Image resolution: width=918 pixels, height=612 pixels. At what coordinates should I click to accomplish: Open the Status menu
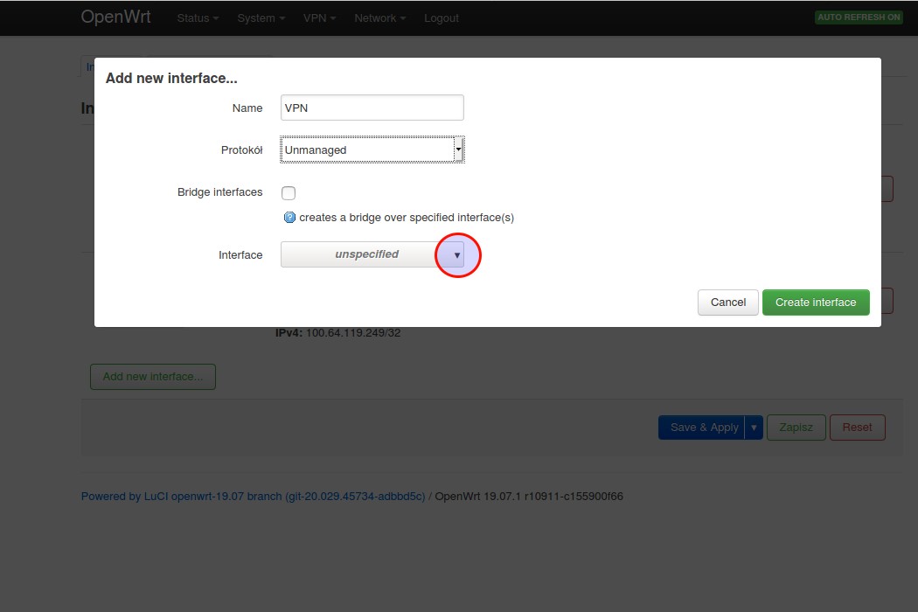(198, 18)
